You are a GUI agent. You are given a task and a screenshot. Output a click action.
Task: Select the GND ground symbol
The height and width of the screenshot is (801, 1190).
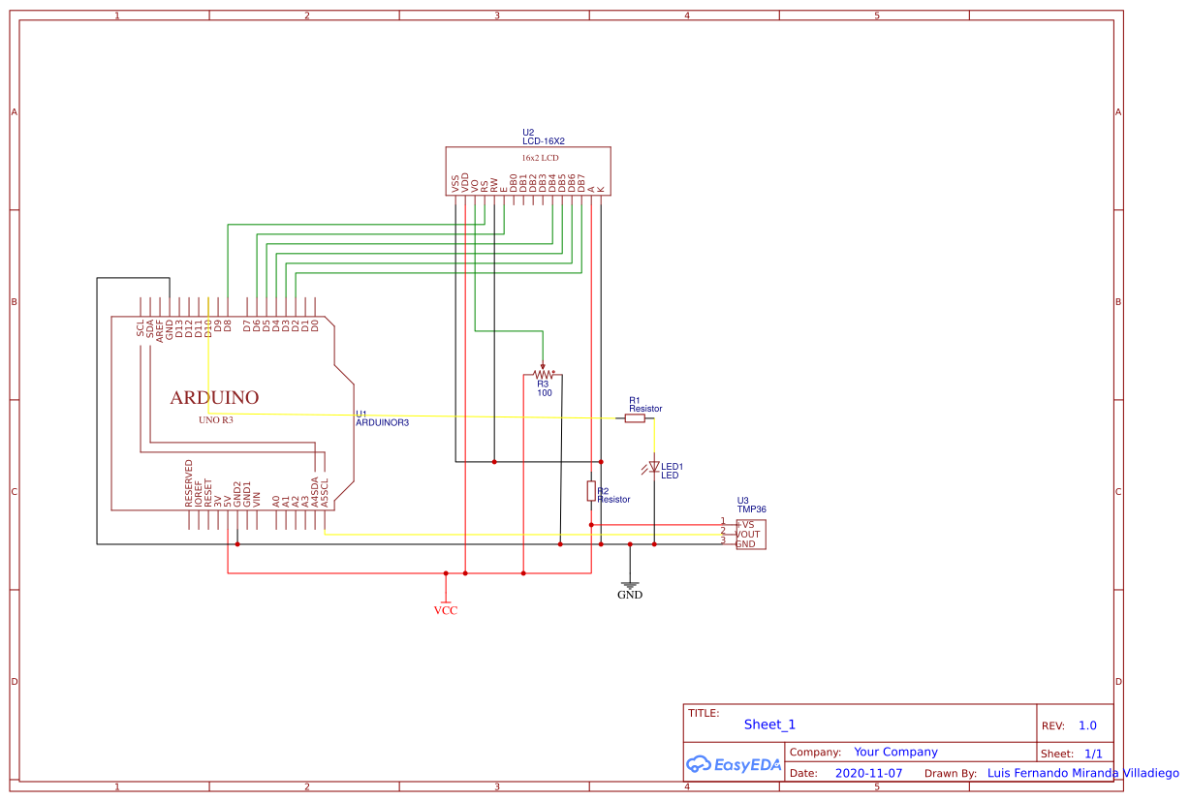631,585
